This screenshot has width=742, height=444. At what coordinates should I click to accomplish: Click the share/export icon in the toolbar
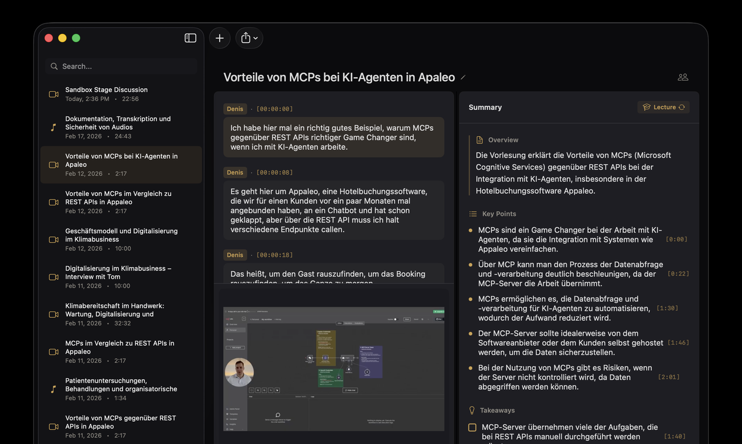click(x=245, y=37)
